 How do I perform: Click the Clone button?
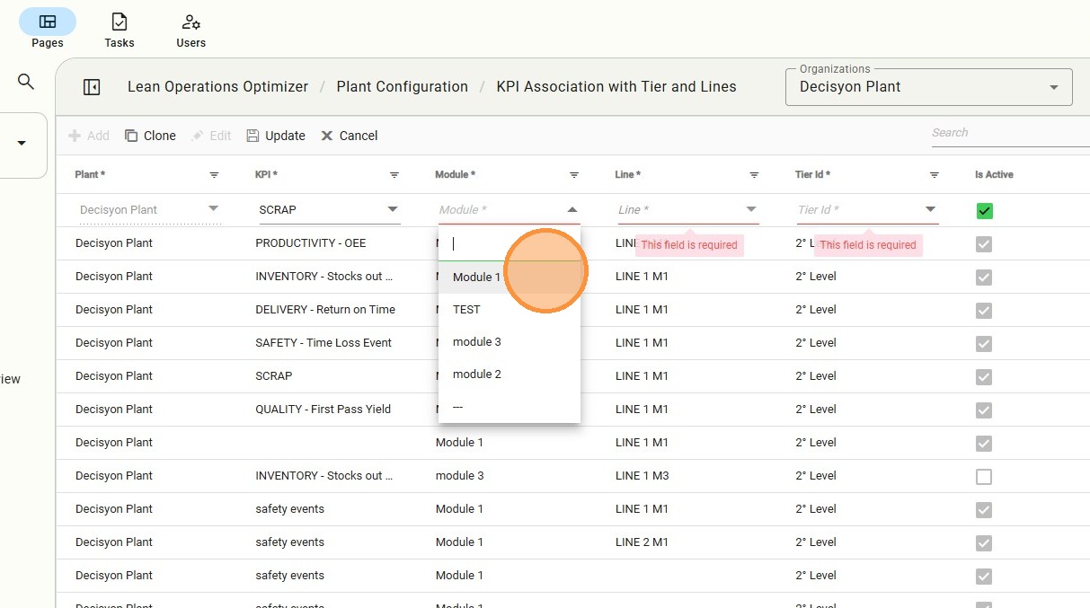(x=150, y=136)
